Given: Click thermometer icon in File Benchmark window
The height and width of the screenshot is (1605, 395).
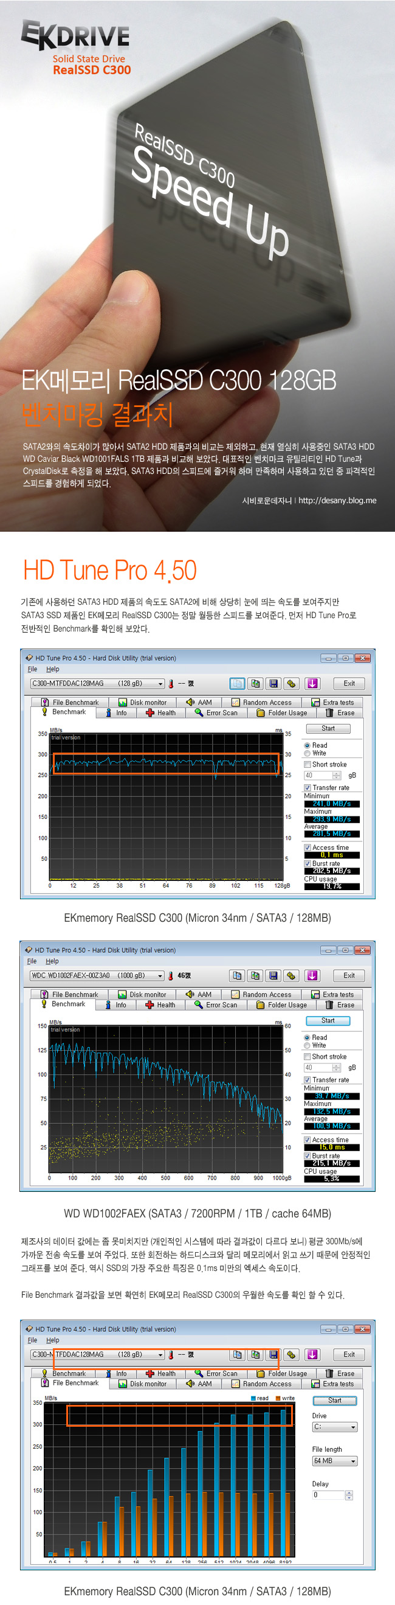Looking at the screenshot, I should click(x=171, y=1354).
